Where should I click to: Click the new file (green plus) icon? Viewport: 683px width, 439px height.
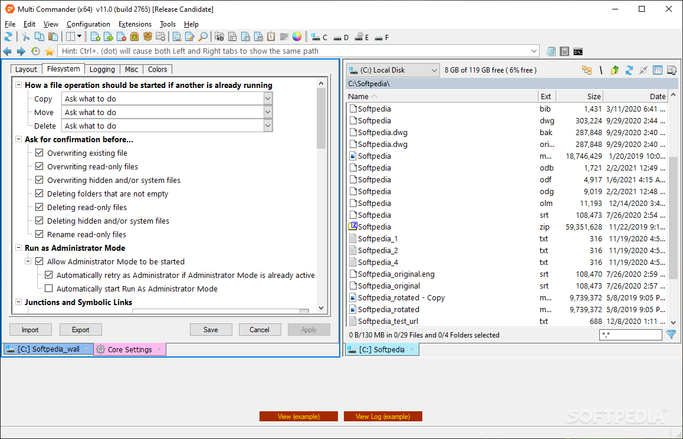[95, 37]
